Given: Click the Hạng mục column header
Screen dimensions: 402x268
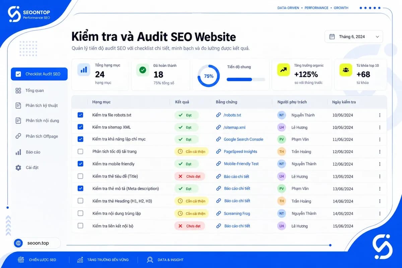Looking at the screenshot, I should tap(102, 102).
